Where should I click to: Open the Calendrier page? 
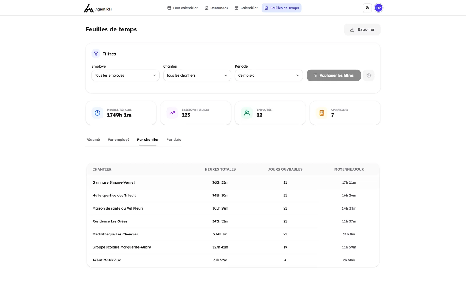[246, 8]
